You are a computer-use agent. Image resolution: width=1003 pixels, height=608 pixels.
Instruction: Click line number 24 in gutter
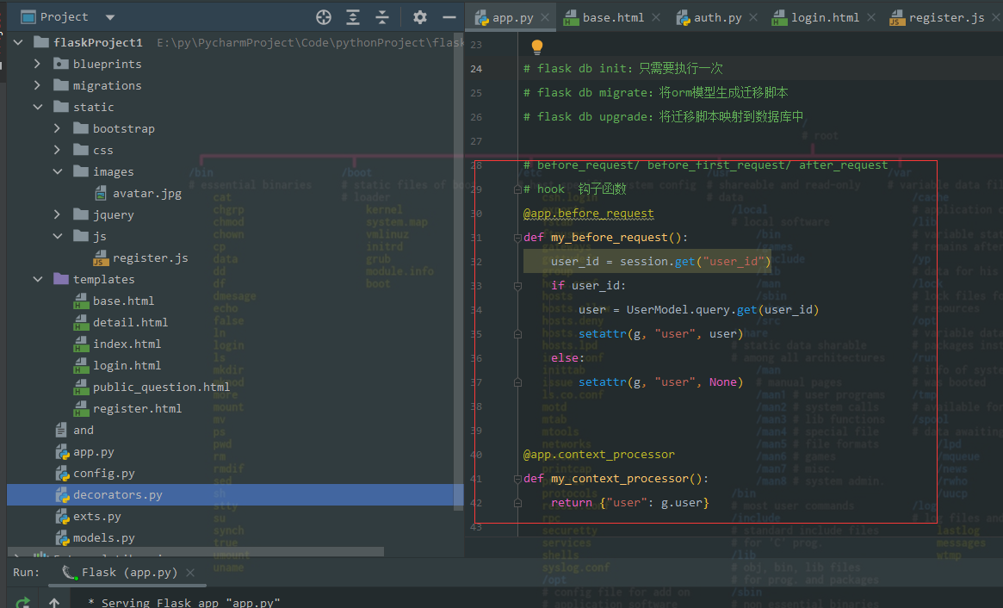click(x=476, y=69)
